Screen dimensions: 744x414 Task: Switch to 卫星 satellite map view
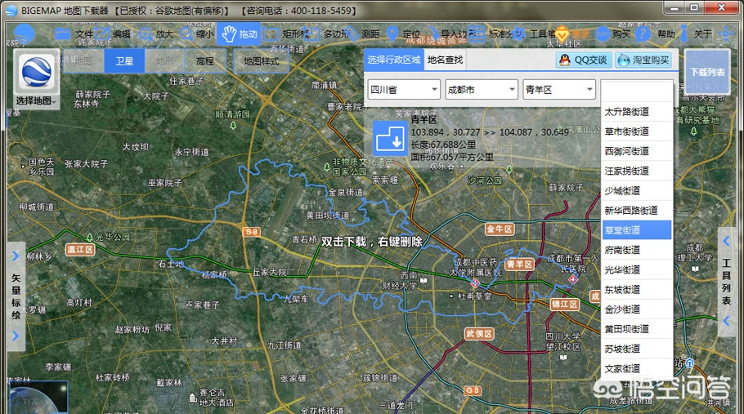(x=124, y=60)
